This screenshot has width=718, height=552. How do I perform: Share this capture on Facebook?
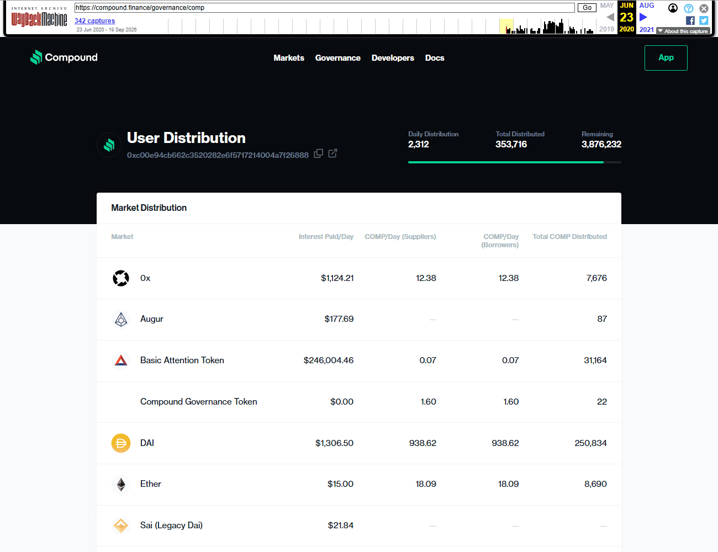coord(690,20)
